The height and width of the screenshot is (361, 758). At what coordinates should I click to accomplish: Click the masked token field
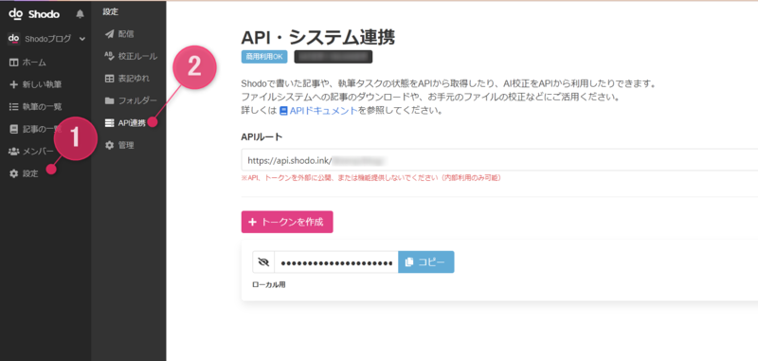coord(336,262)
